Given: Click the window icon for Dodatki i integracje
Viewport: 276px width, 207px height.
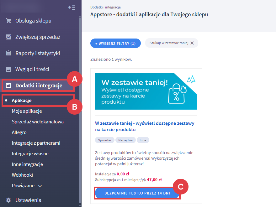Looking at the screenshot, I should [x=8, y=85].
